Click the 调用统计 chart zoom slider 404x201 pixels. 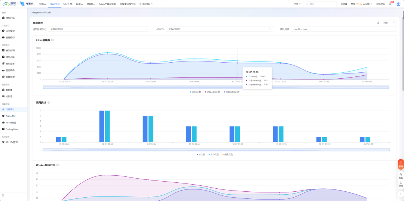(216, 150)
